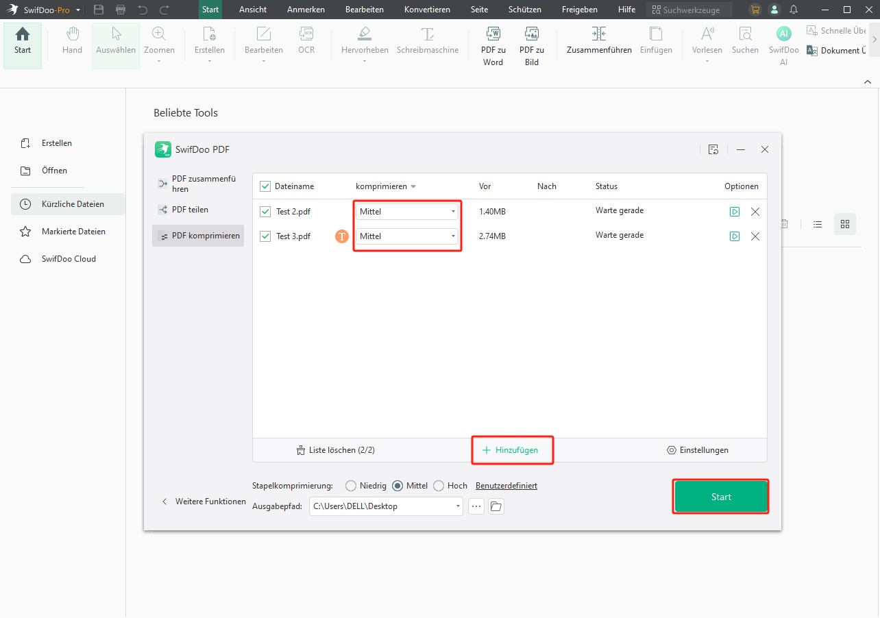Open the Zusammenführen tool

[x=599, y=41]
